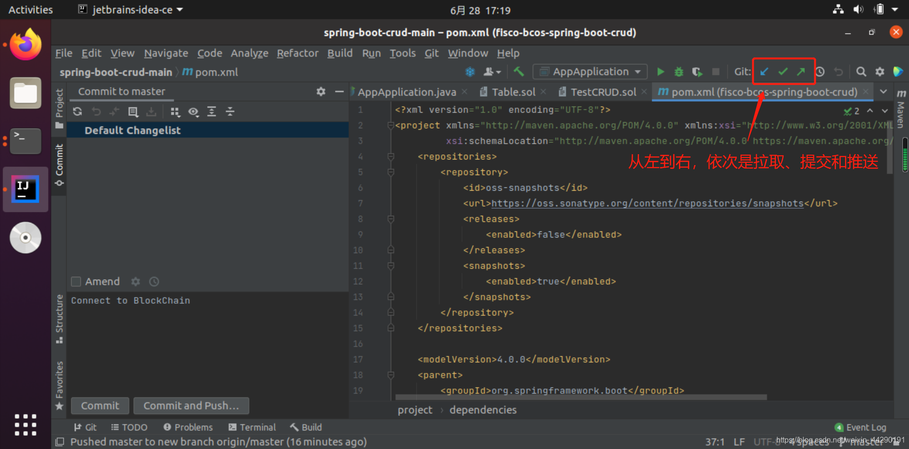Toggle the tool window bars corner icon
This screenshot has height=449, width=909.
60,442
